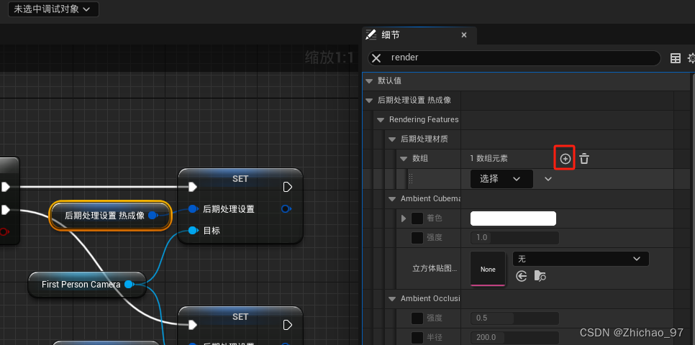Enable the 半径 radius checkbox
Image resolution: width=695 pixels, height=345 pixels.
click(x=417, y=338)
